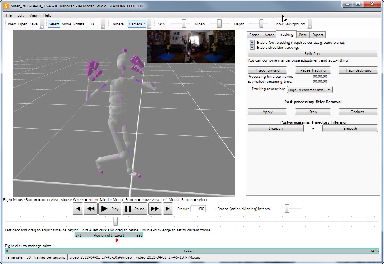Click the Frame number input field

coord(198,209)
